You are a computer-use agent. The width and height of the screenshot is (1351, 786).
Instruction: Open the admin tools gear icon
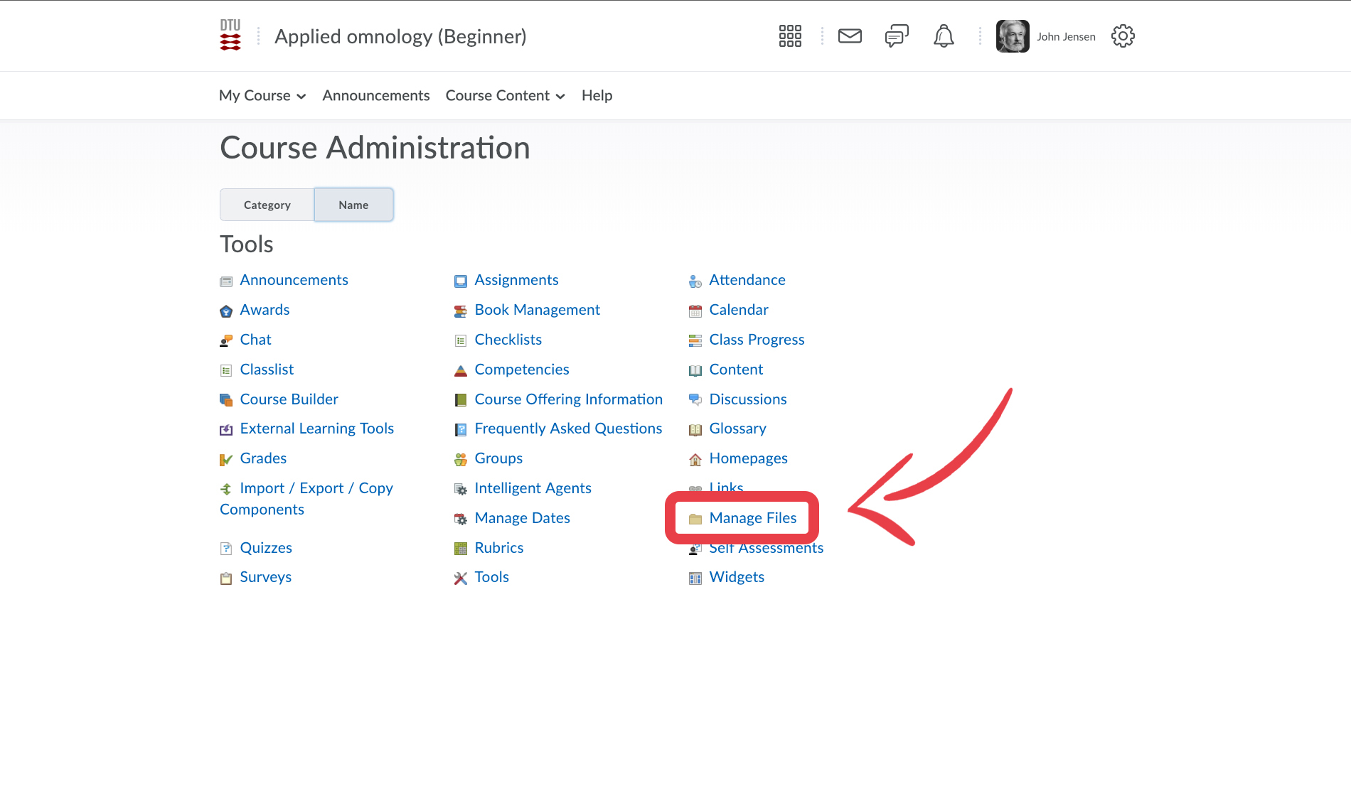click(x=1123, y=36)
